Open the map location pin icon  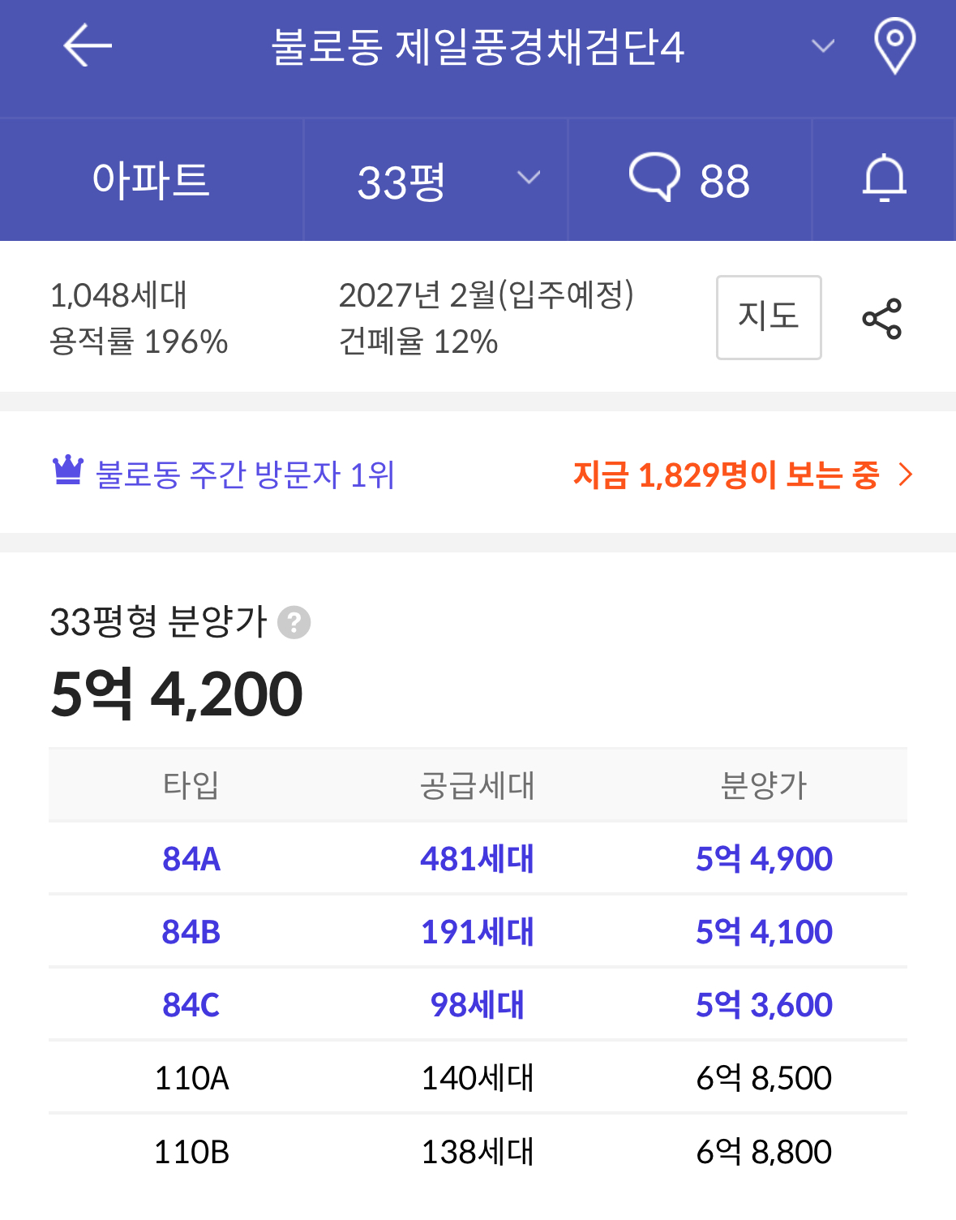[894, 45]
